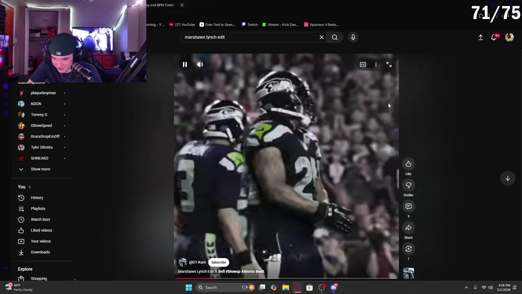
Task: Open a new browser tab with plus
Action: (182, 5)
